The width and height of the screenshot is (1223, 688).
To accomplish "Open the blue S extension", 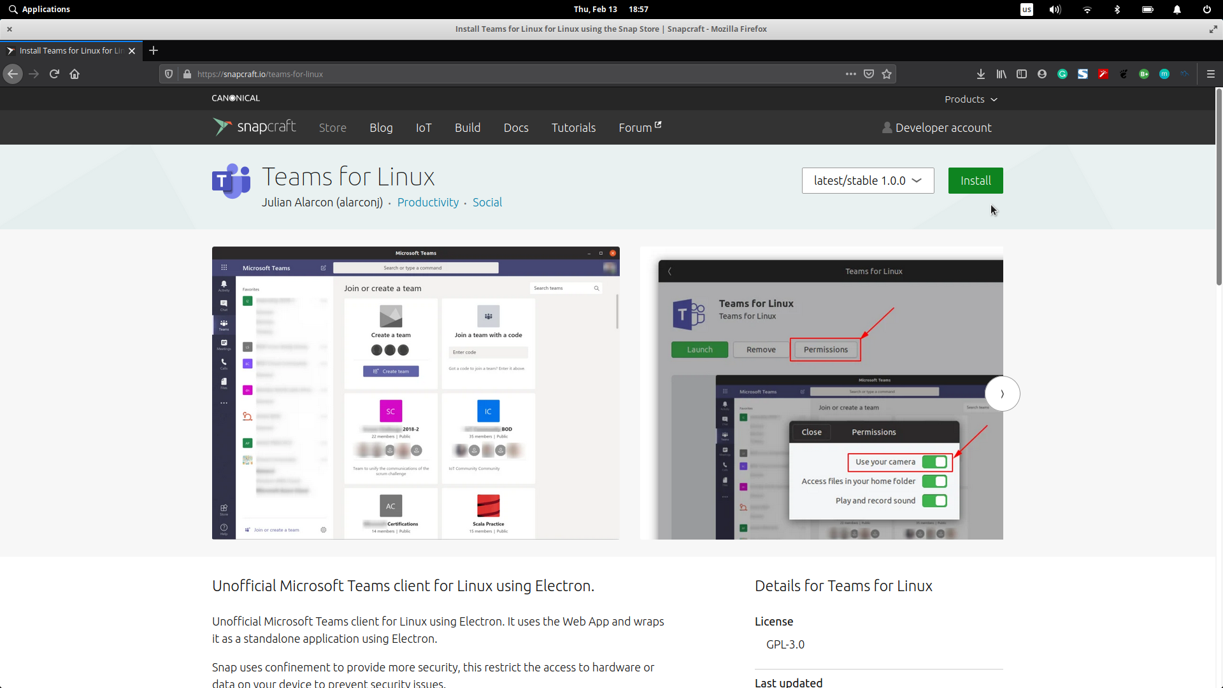I will click(x=1083, y=74).
